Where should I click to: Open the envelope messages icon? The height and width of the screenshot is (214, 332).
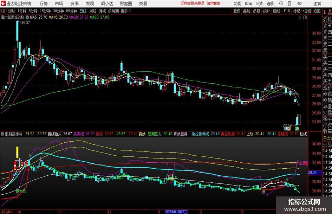[299, 4]
